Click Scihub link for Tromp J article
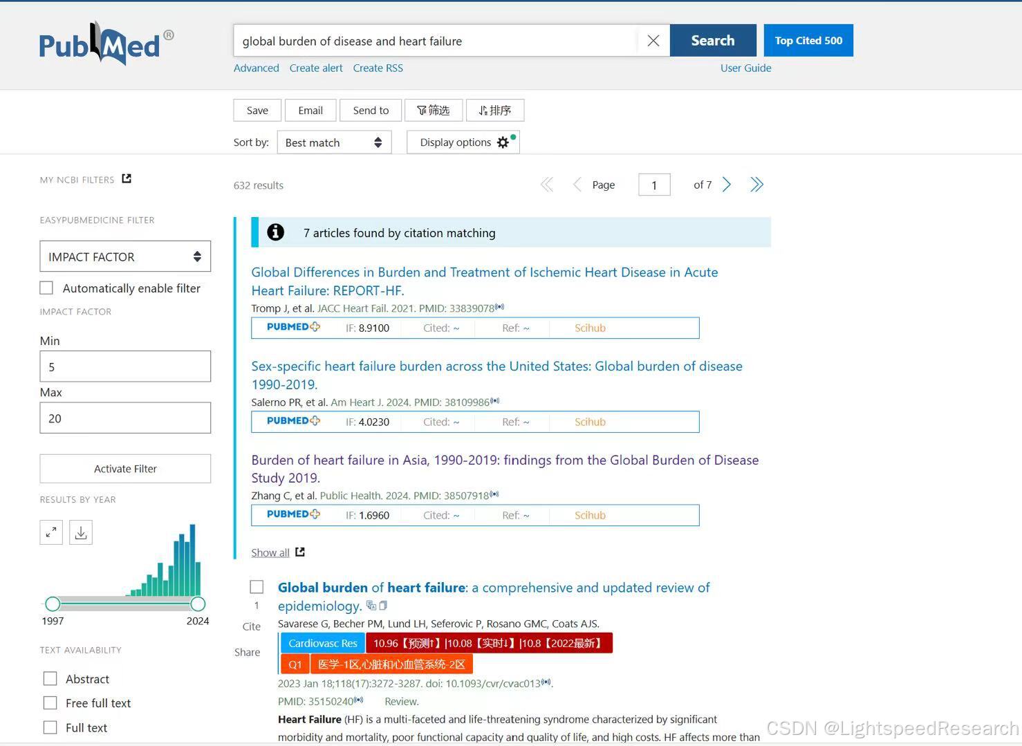The image size is (1022, 746). click(x=590, y=328)
